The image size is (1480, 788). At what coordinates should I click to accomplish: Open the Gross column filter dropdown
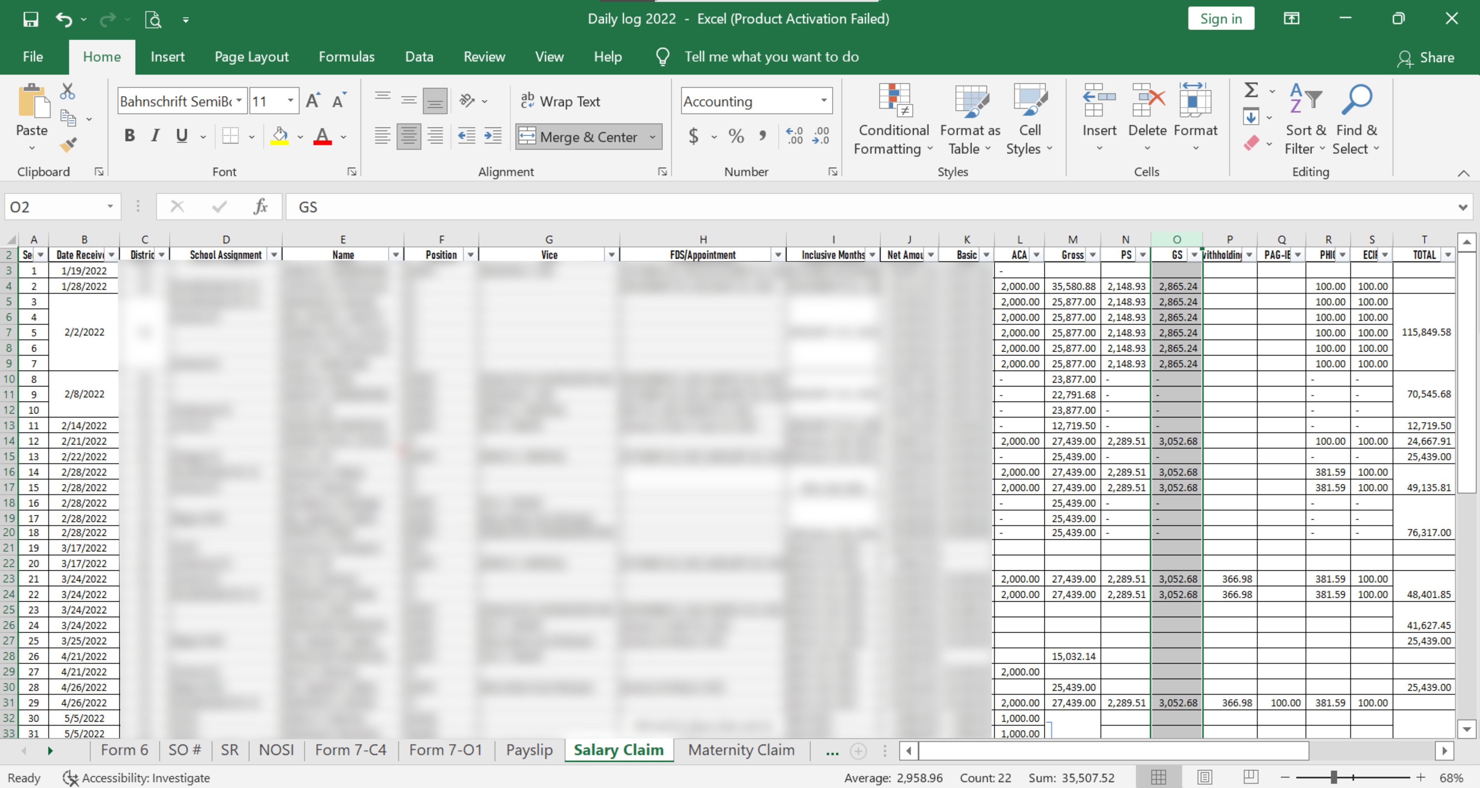1092,255
